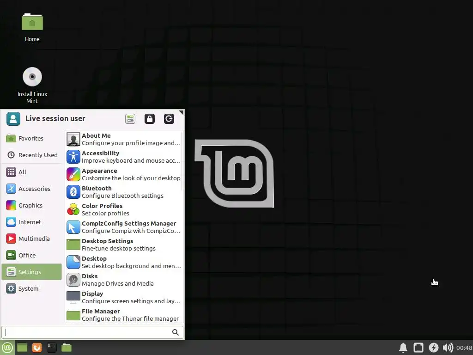Select the Internet category

coord(32,222)
